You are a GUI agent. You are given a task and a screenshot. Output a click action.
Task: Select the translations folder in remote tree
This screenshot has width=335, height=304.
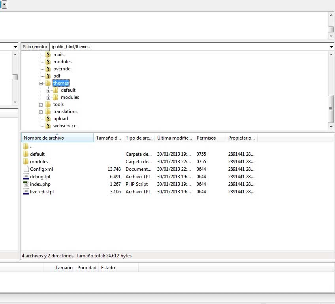pyautogui.click(x=65, y=111)
